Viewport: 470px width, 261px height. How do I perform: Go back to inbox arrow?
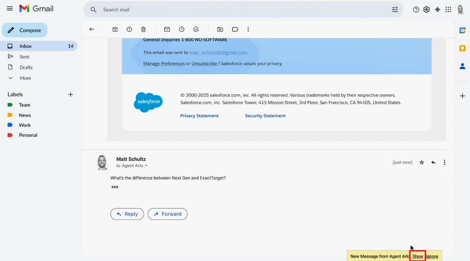92,29
